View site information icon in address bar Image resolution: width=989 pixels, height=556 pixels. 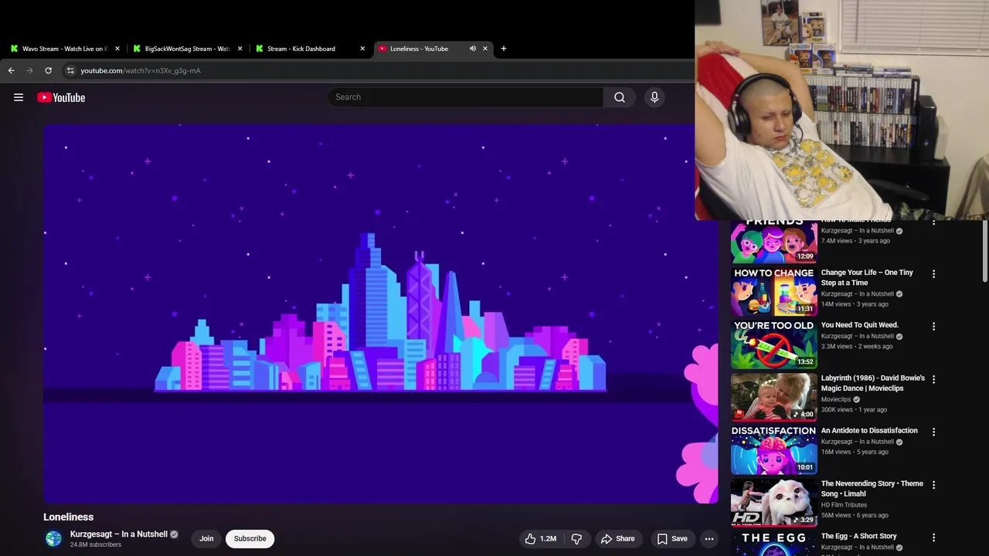pos(70,70)
